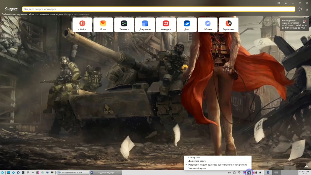Open Yandex с Нейро tile
The width and height of the screenshot is (311, 175).
[x=82, y=25]
